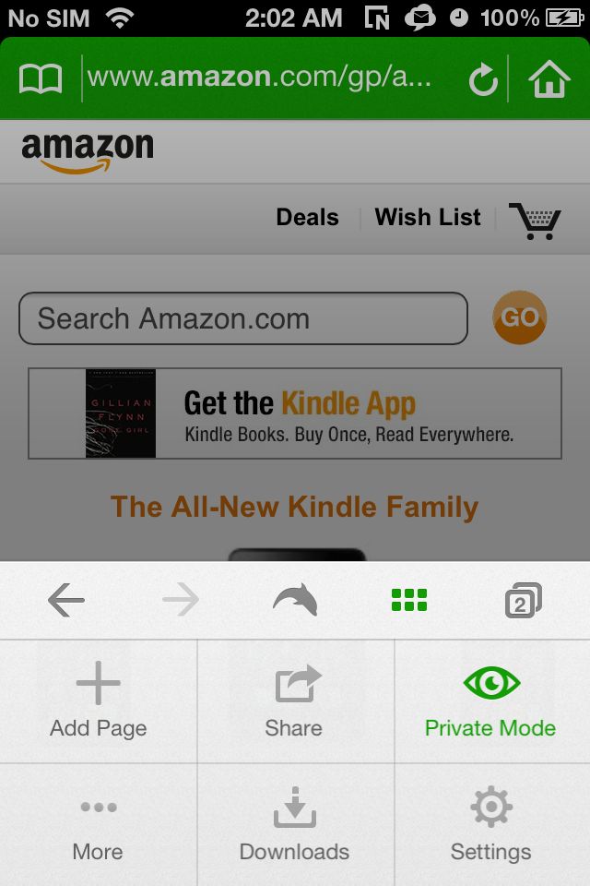
Task: Open the bookmarks book icon
Action: [x=40, y=78]
